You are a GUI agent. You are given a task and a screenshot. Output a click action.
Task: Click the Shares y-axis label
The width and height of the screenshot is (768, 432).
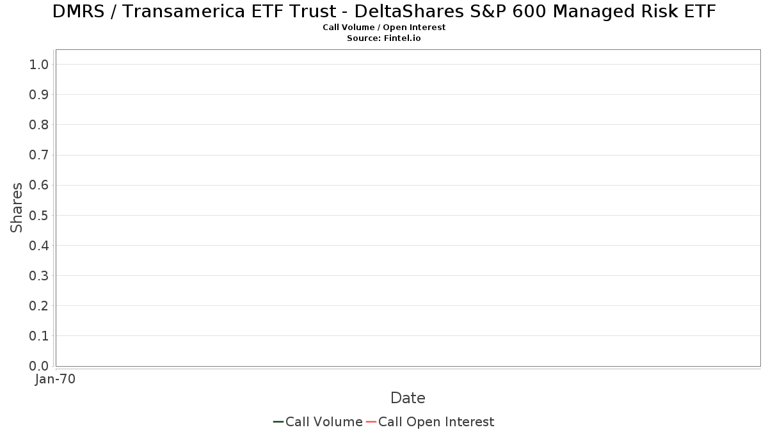tap(17, 207)
